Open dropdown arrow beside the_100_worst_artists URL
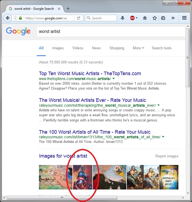The width and height of the screenshot is (192, 202). click(163, 137)
